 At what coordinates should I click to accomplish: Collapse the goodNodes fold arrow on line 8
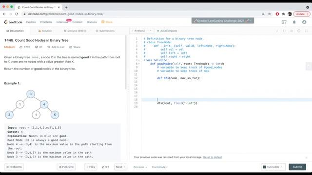139,64
